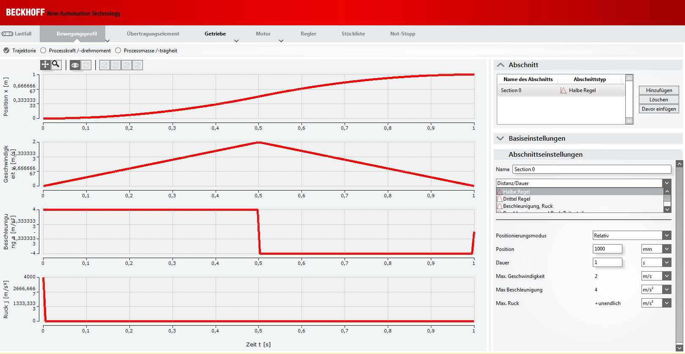Image resolution: width=685 pixels, height=354 pixels.
Task: Open the Max. Ruck unit dropdown
Action: click(x=667, y=303)
